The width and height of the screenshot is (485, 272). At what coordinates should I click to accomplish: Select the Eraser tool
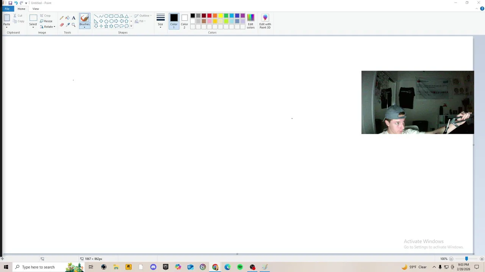coord(62,25)
